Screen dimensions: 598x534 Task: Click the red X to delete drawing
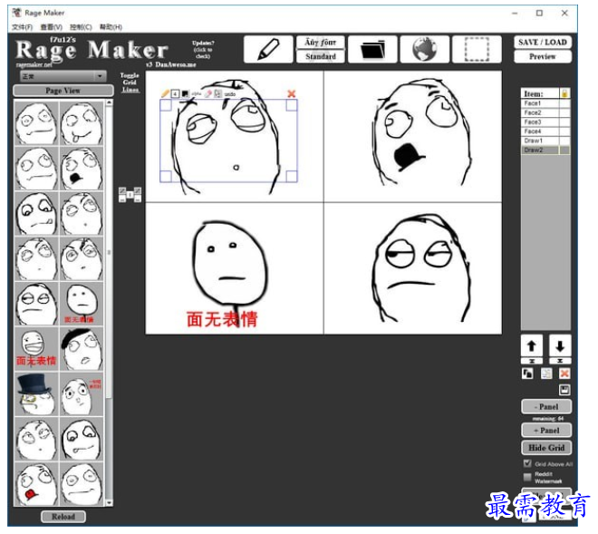292,93
